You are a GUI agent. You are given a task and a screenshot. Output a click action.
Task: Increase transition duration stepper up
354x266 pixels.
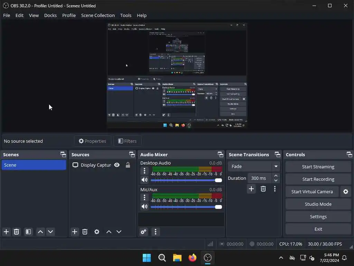(x=276, y=176)
